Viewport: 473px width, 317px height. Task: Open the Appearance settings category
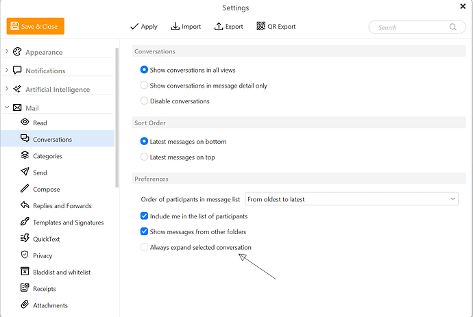(x=44, y=52)
